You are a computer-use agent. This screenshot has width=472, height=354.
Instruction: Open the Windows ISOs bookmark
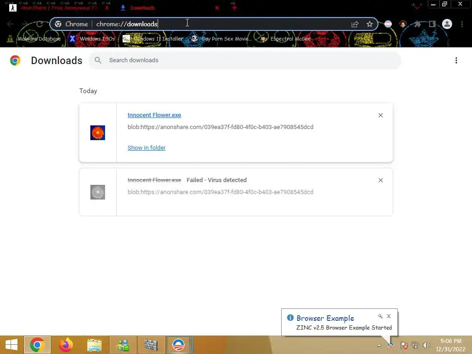(92, 39)
